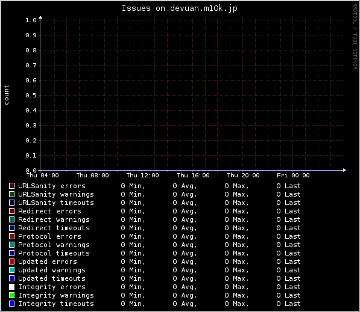Click the bright green Integrity warnings swatch
The width and height of the screenshot is (360, 312).
[11, 295]
